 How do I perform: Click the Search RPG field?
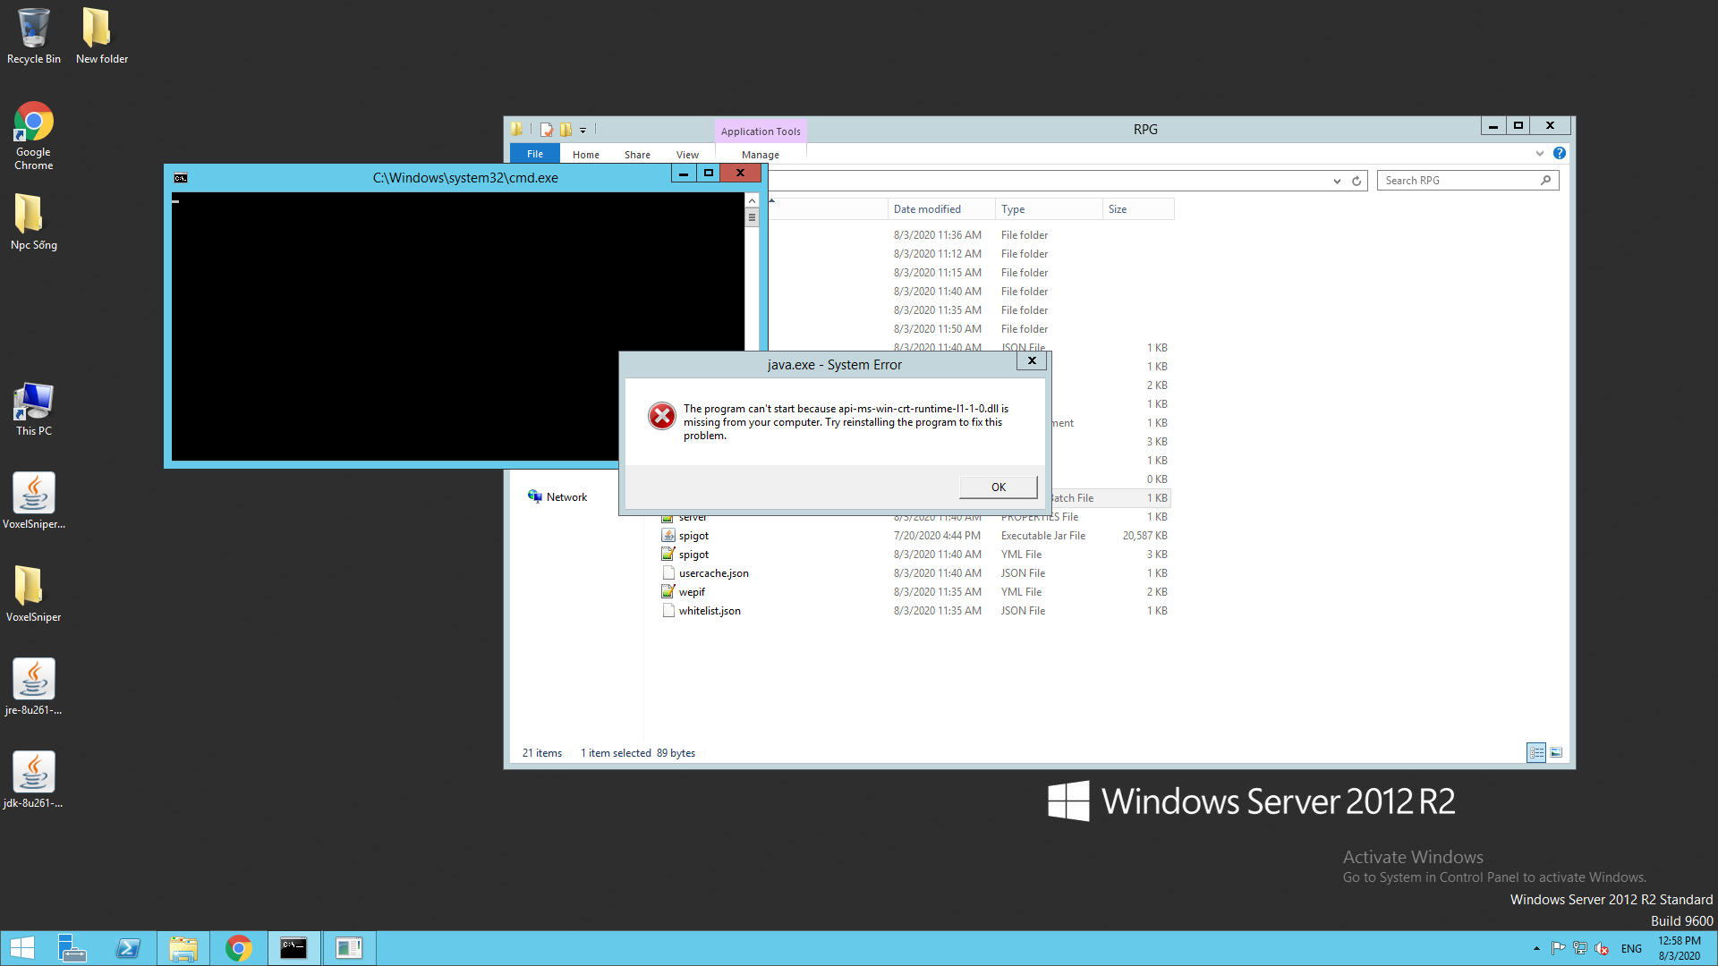point(1459,181)
